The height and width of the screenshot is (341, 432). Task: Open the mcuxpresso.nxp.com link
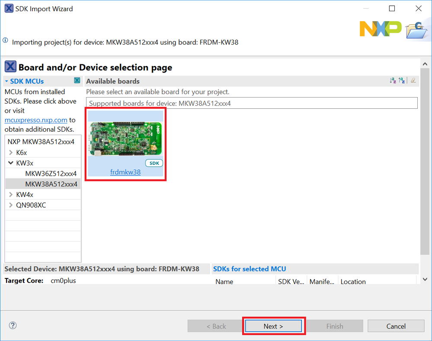click(x=36, y=120)
